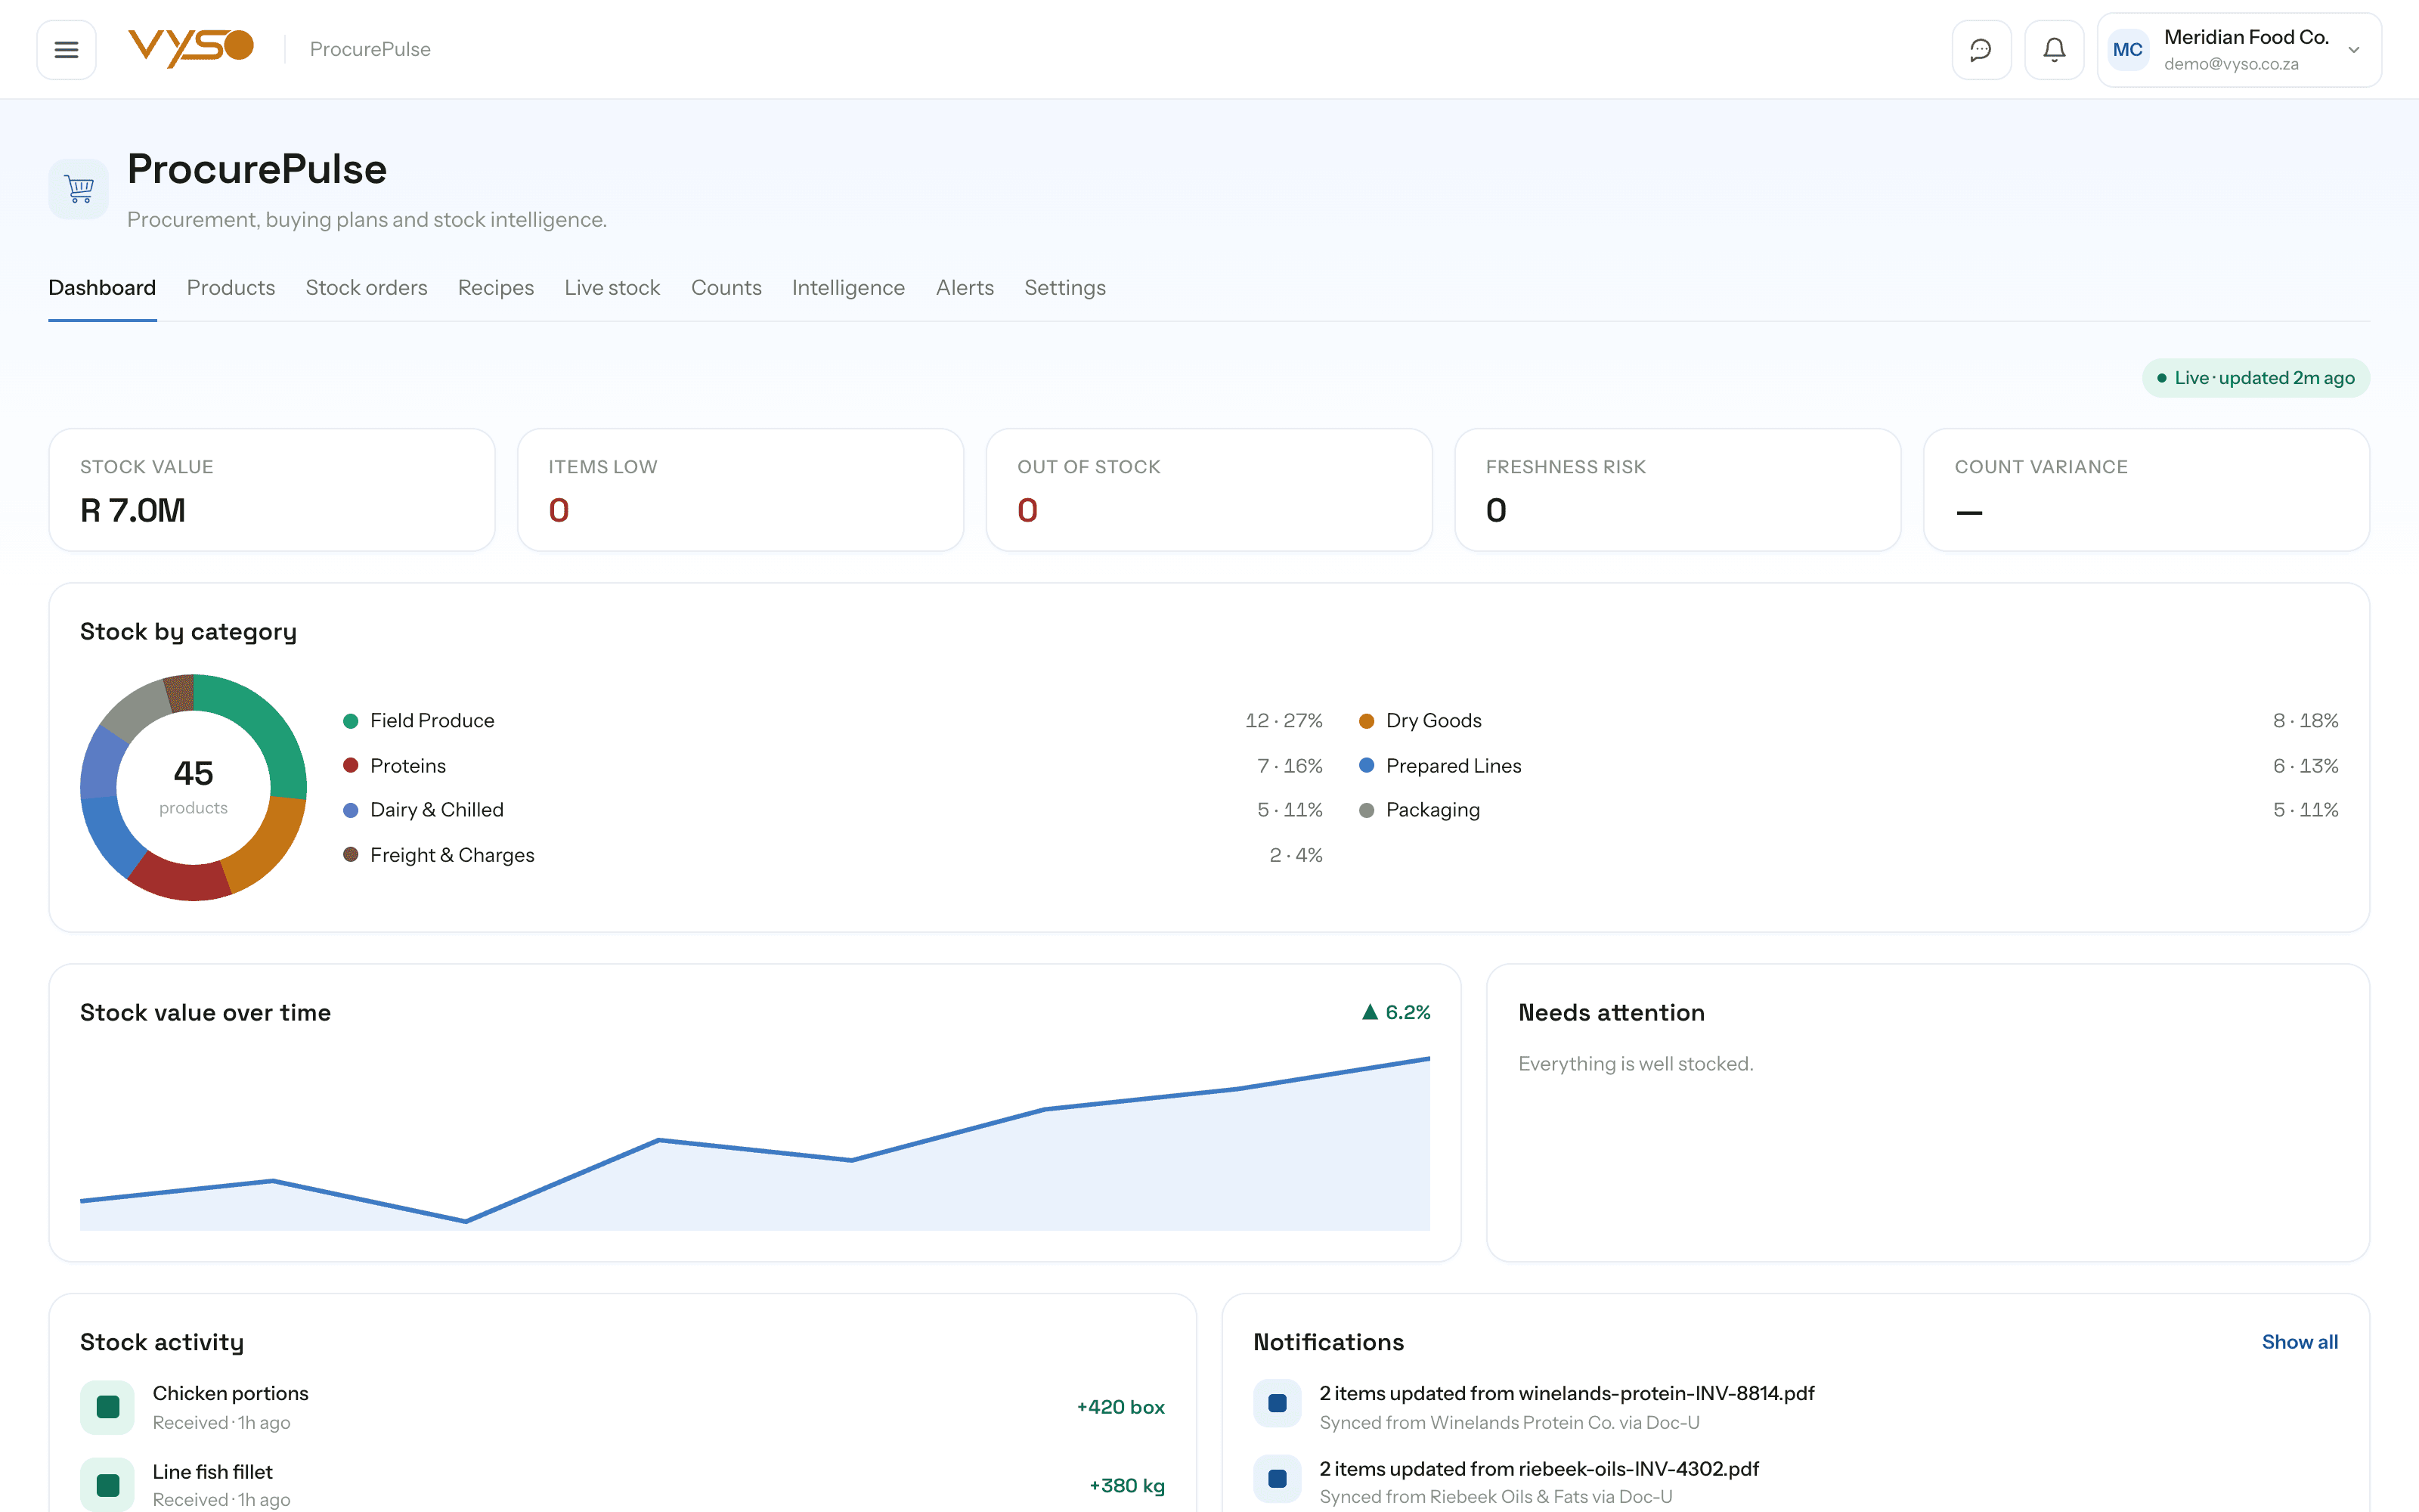2419x1512 pixels.
Task: Click the 12 · 27% value for Field Produce
Action: click(1284, 721)
